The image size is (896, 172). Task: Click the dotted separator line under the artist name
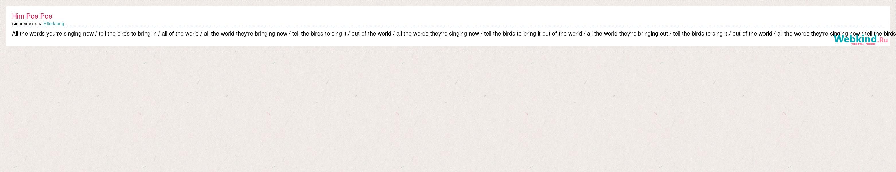pyautogui.click(x=448, y=27)
